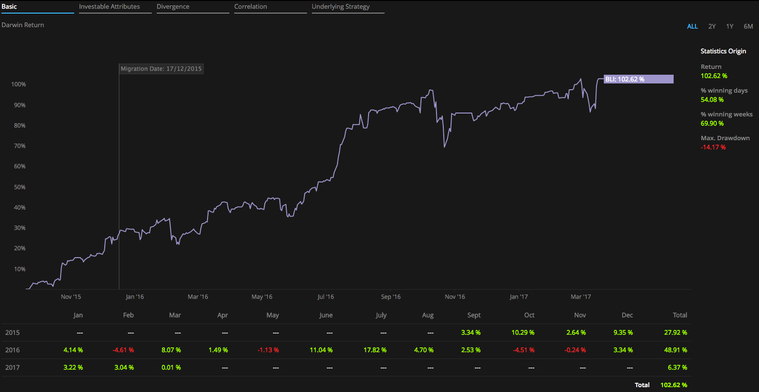Select the July 2016 return 17.82 %
This screenshot has height=392, width=759.
click(x=376, y=350)
